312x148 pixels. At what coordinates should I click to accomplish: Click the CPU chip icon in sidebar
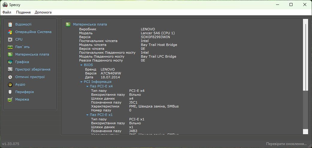point(10,39)
